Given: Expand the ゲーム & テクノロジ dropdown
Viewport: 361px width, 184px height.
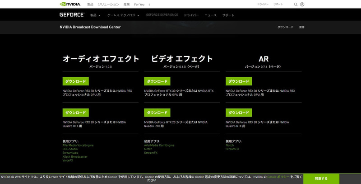Looking at the screenshot, I should pos(123,15).
